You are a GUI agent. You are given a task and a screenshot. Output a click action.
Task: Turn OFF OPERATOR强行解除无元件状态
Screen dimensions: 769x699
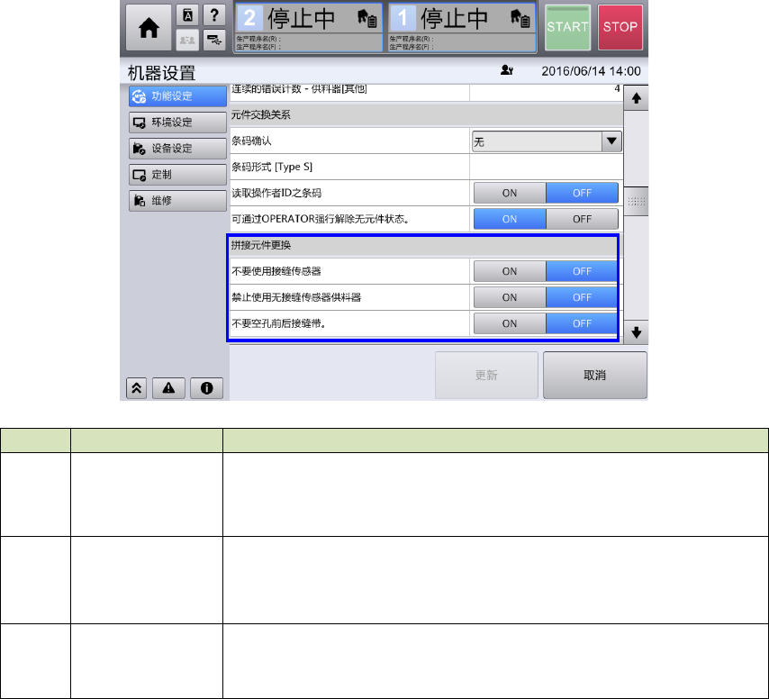coord(582,219)
